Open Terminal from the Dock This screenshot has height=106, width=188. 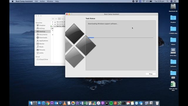click(124, 103)
